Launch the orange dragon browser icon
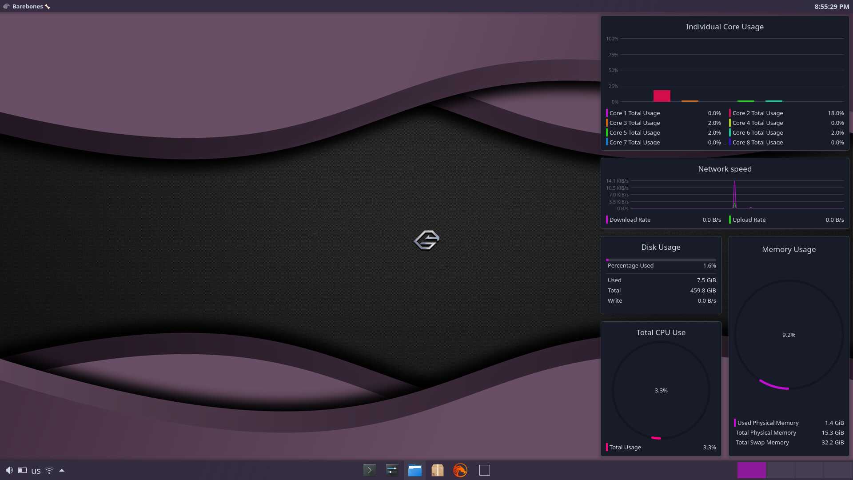Image resolution: width=853 pixels, height=480 pixels. click(x=460, y=470)
